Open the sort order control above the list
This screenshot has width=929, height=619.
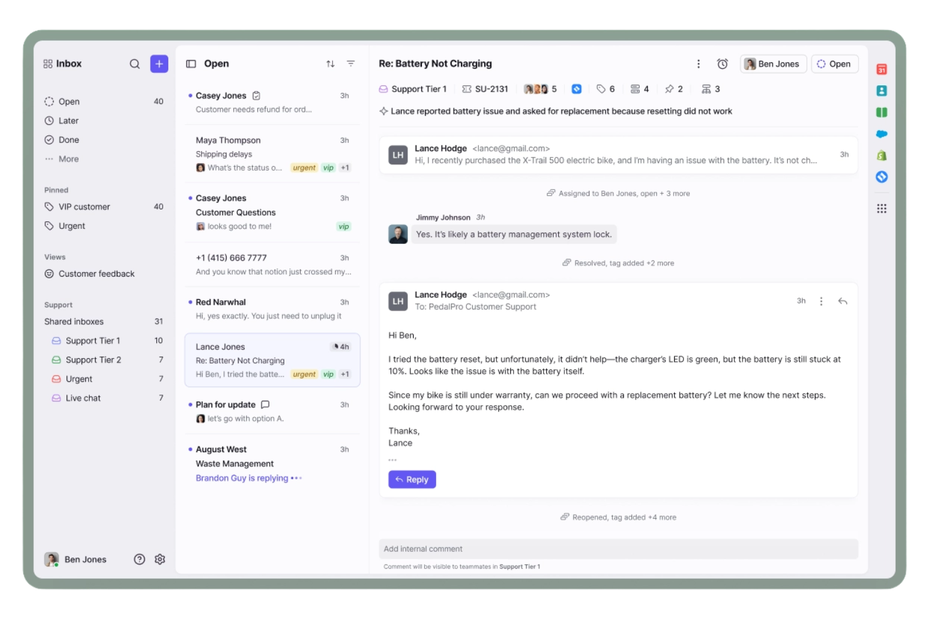click(x=330, y=63)
